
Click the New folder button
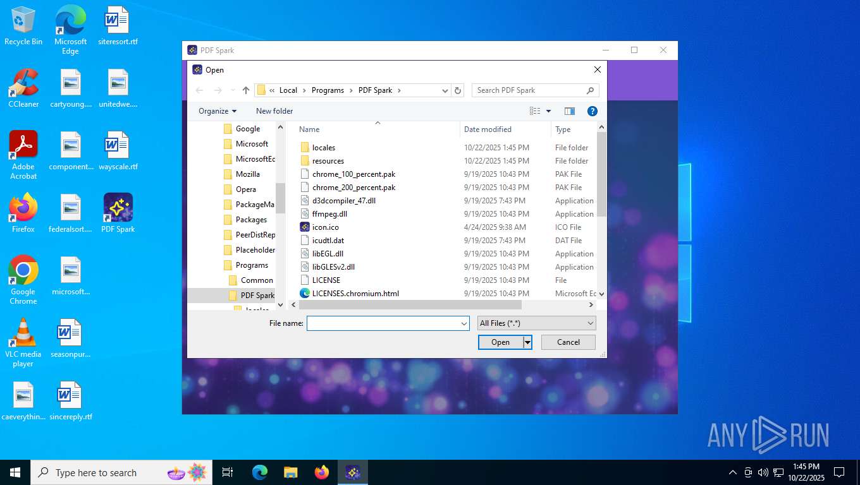[x=274, y=111]
